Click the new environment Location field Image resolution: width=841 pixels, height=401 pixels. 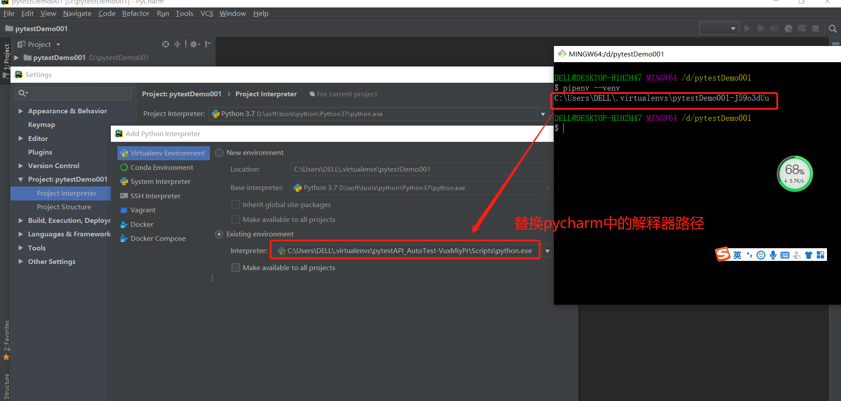(x=422, y=169)
